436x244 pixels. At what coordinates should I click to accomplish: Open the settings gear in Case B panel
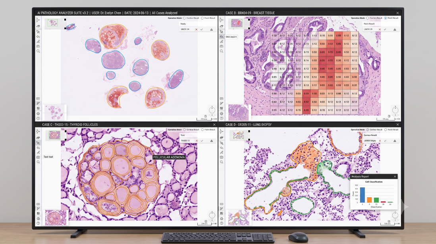tap(222, 113)
